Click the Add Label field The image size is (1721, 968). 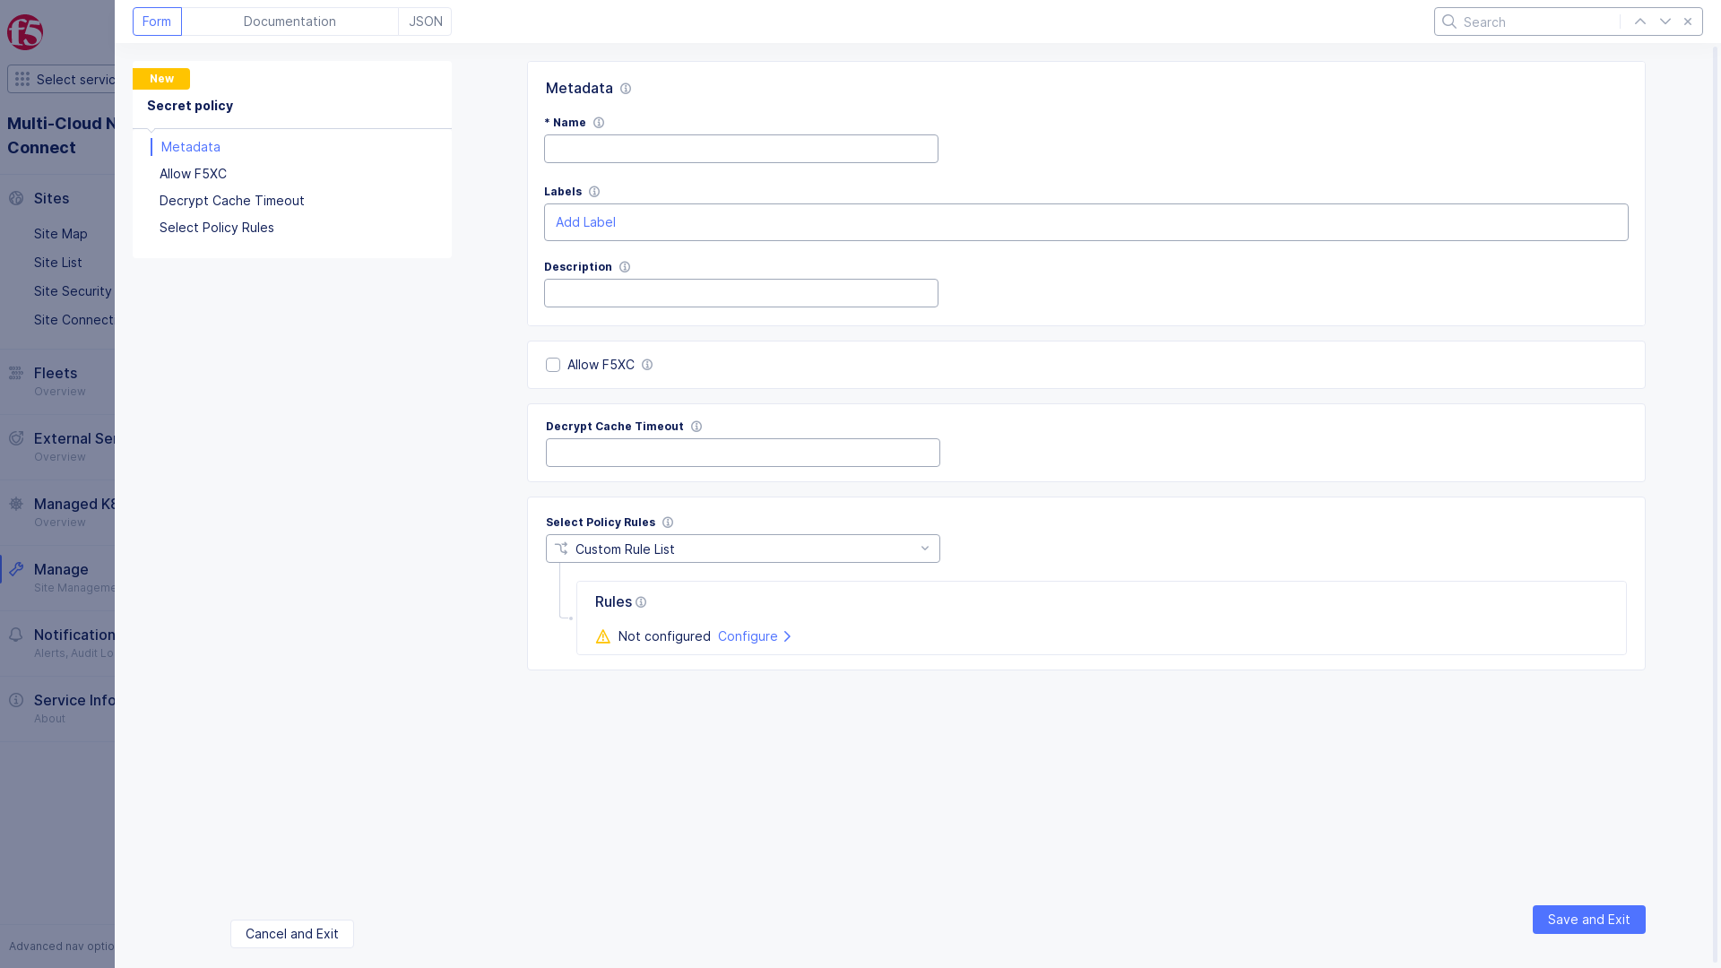[x=1085, y=222]
